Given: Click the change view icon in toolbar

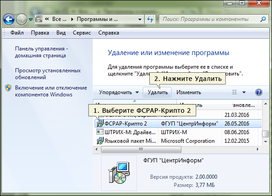Looking at the screenshot, I should pos(234,92).
